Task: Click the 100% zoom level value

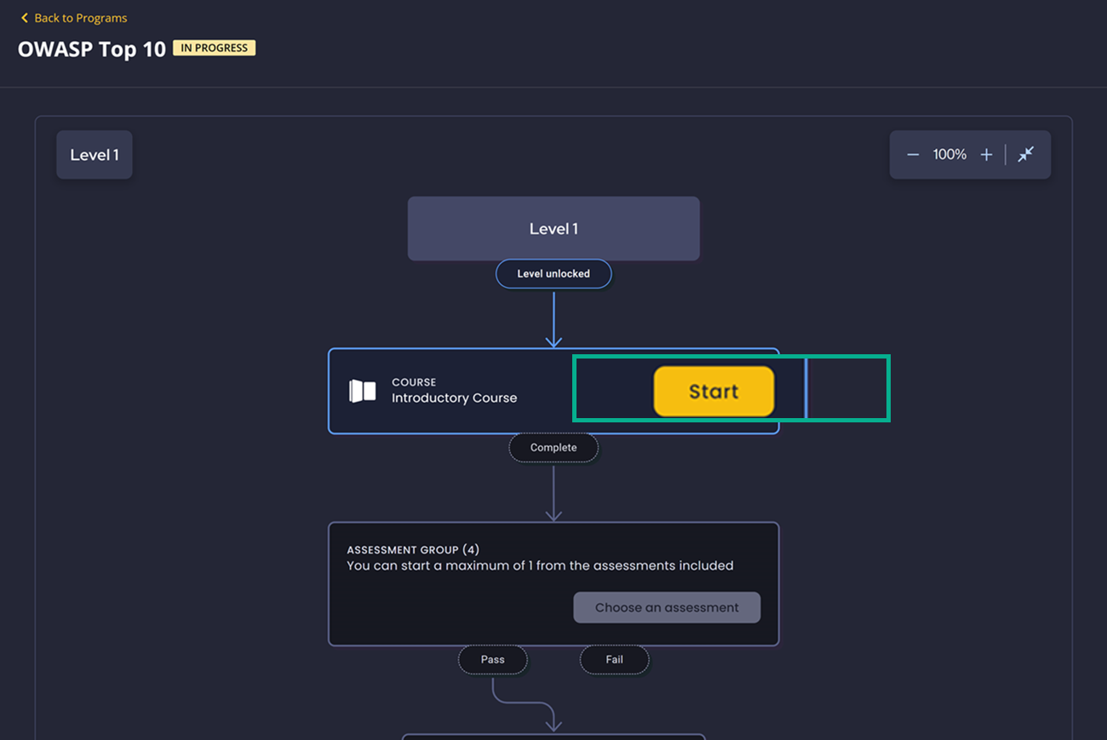Action: 949,155
